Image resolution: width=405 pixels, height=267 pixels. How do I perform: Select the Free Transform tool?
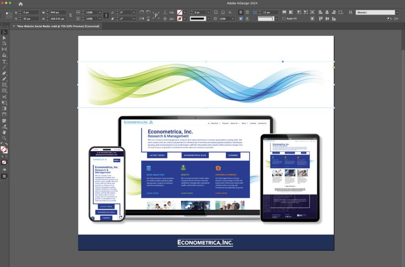tap(4, 103)
